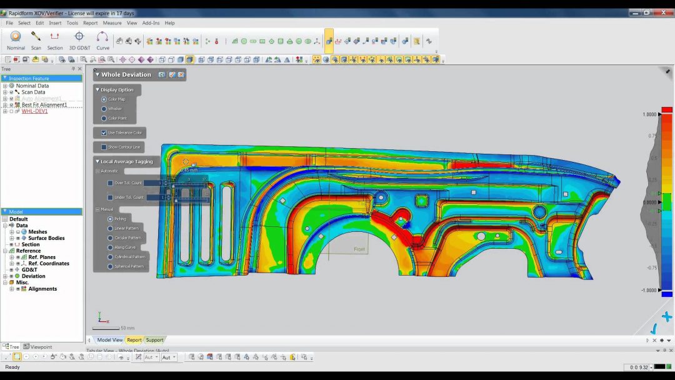Select the 3D GD&T tool
Image resolution: width=675 pixels, height=380 pixels.
click(x=79, y=37)
